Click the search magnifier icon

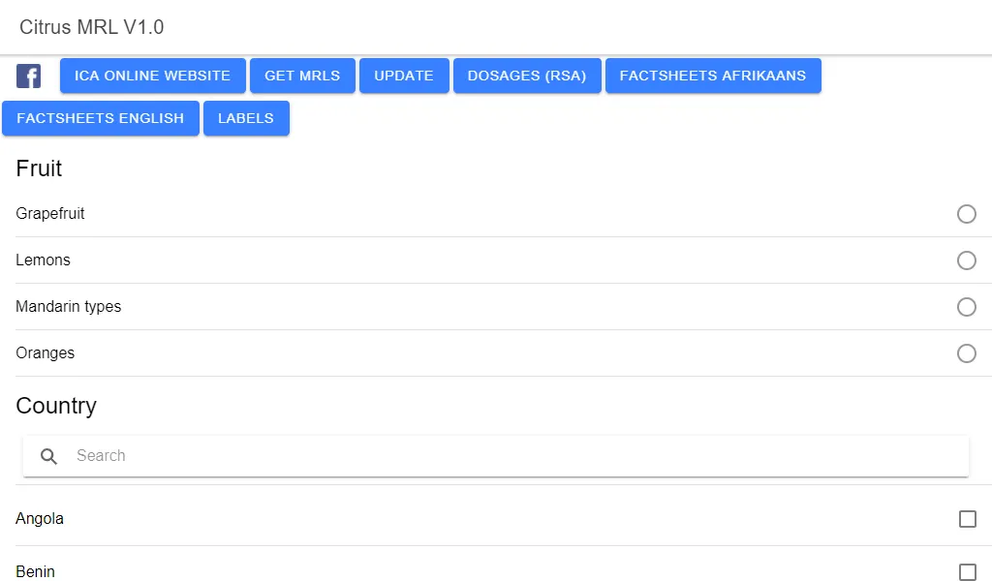(48, 456)
